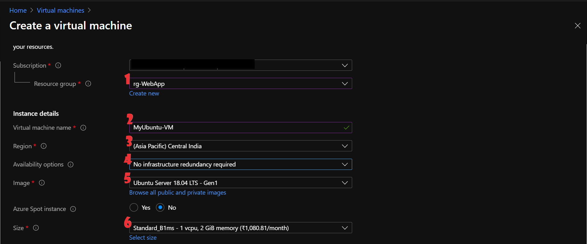Select No for Azure Spot instance
This screenshot has height=244, width=587.
pyautogui.click(x=160, y=208)
